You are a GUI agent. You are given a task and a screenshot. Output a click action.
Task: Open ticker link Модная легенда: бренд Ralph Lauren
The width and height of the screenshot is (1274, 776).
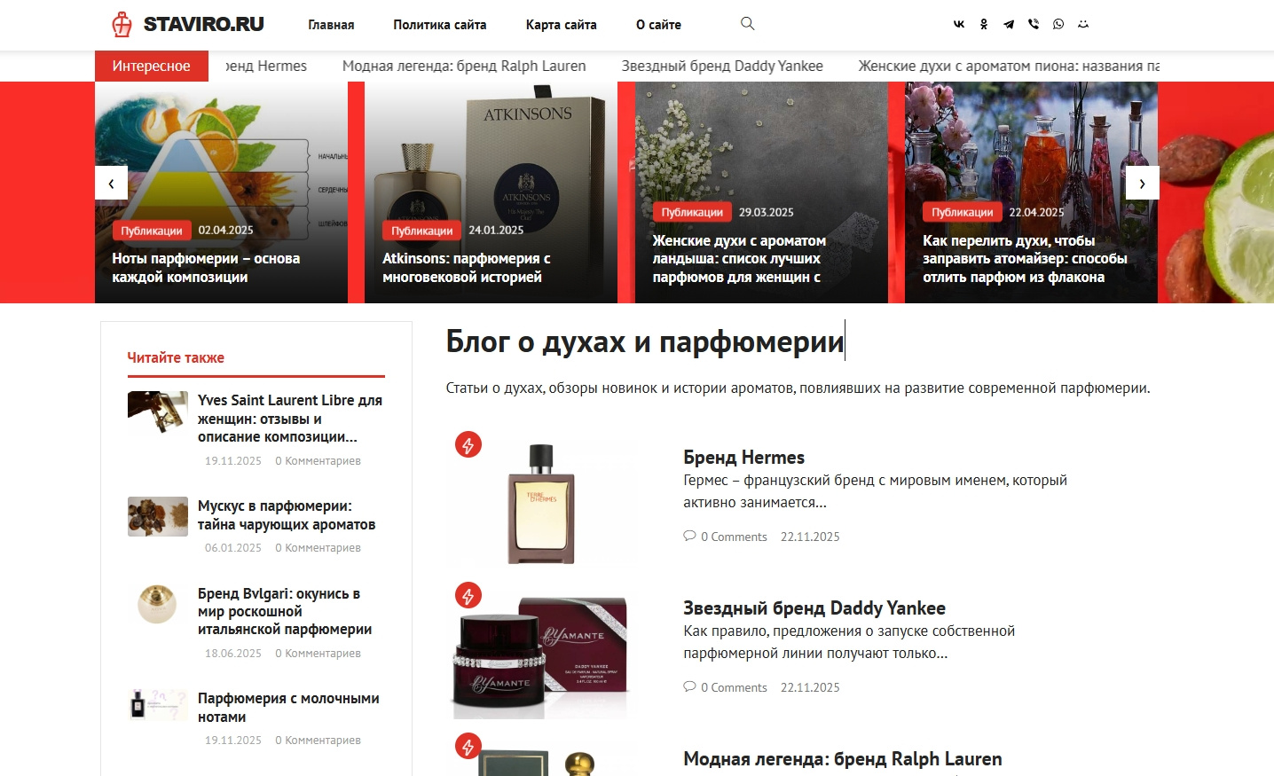464,66
